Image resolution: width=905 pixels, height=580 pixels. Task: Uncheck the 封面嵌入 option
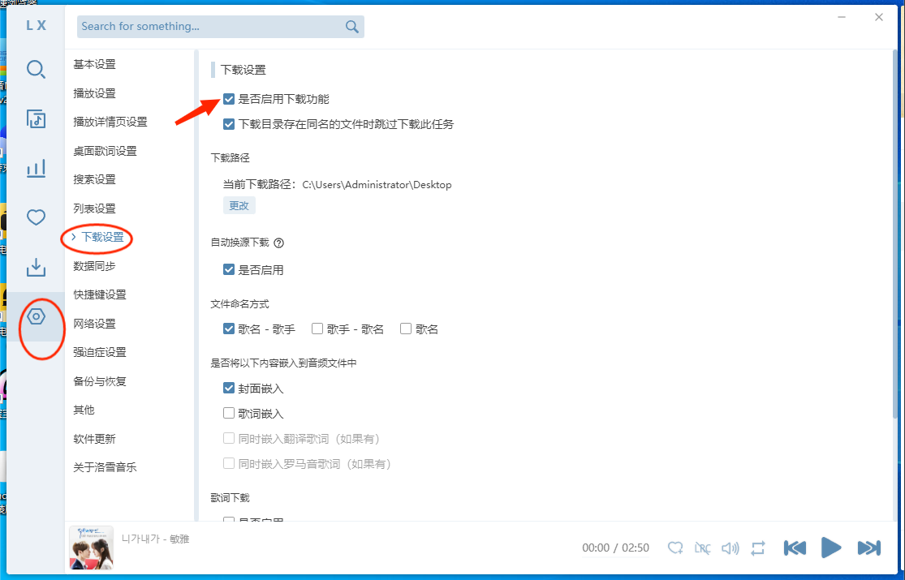229,389
